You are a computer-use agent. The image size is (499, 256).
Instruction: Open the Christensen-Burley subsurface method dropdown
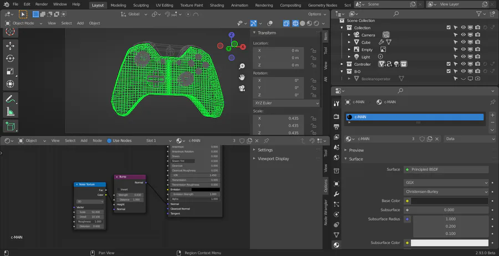point(446,192)
